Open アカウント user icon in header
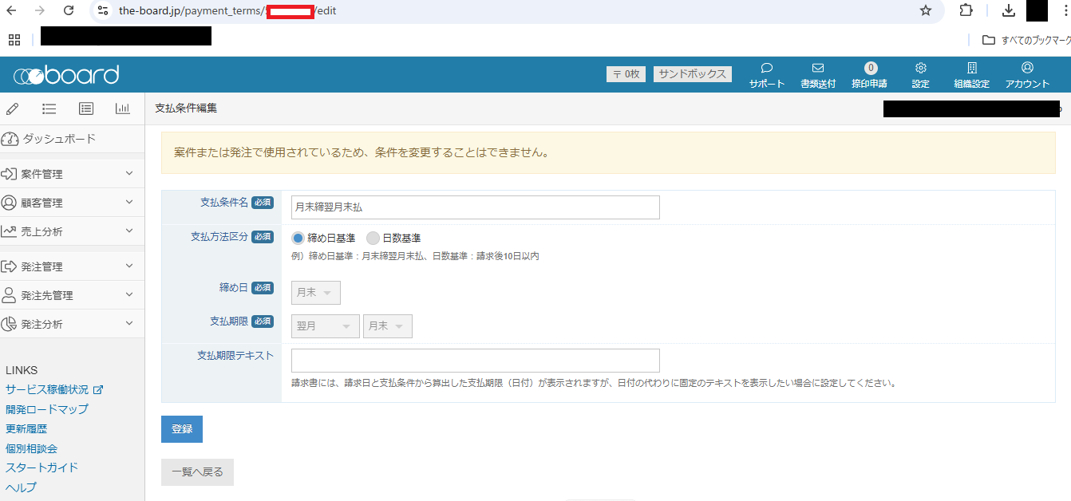 tap(1027, 69)
